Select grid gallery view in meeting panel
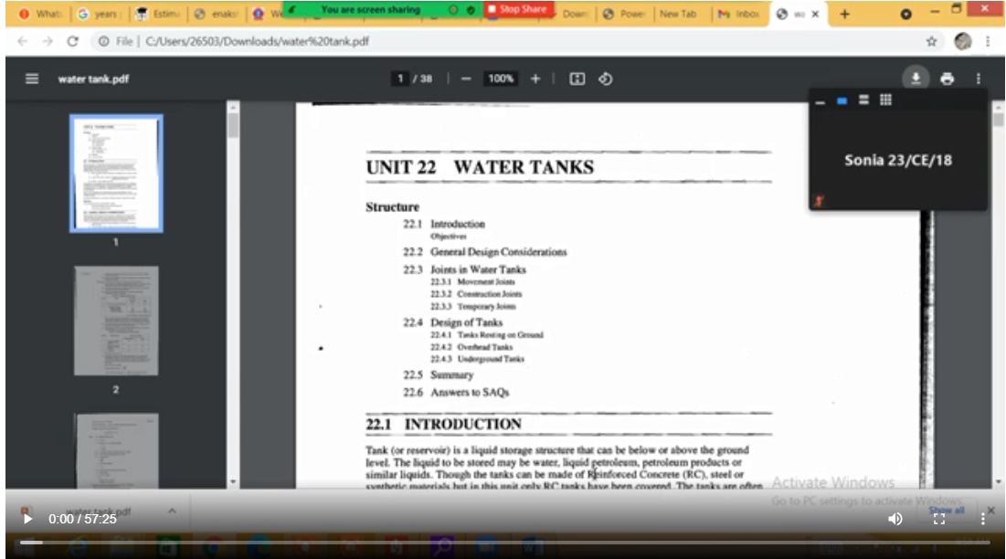This screenshot has width=1006, height=559. (885, 100)
